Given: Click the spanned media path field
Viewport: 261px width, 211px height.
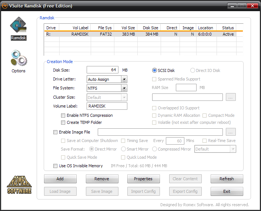Looking at the screenshot, I should [x=187, y=97].
